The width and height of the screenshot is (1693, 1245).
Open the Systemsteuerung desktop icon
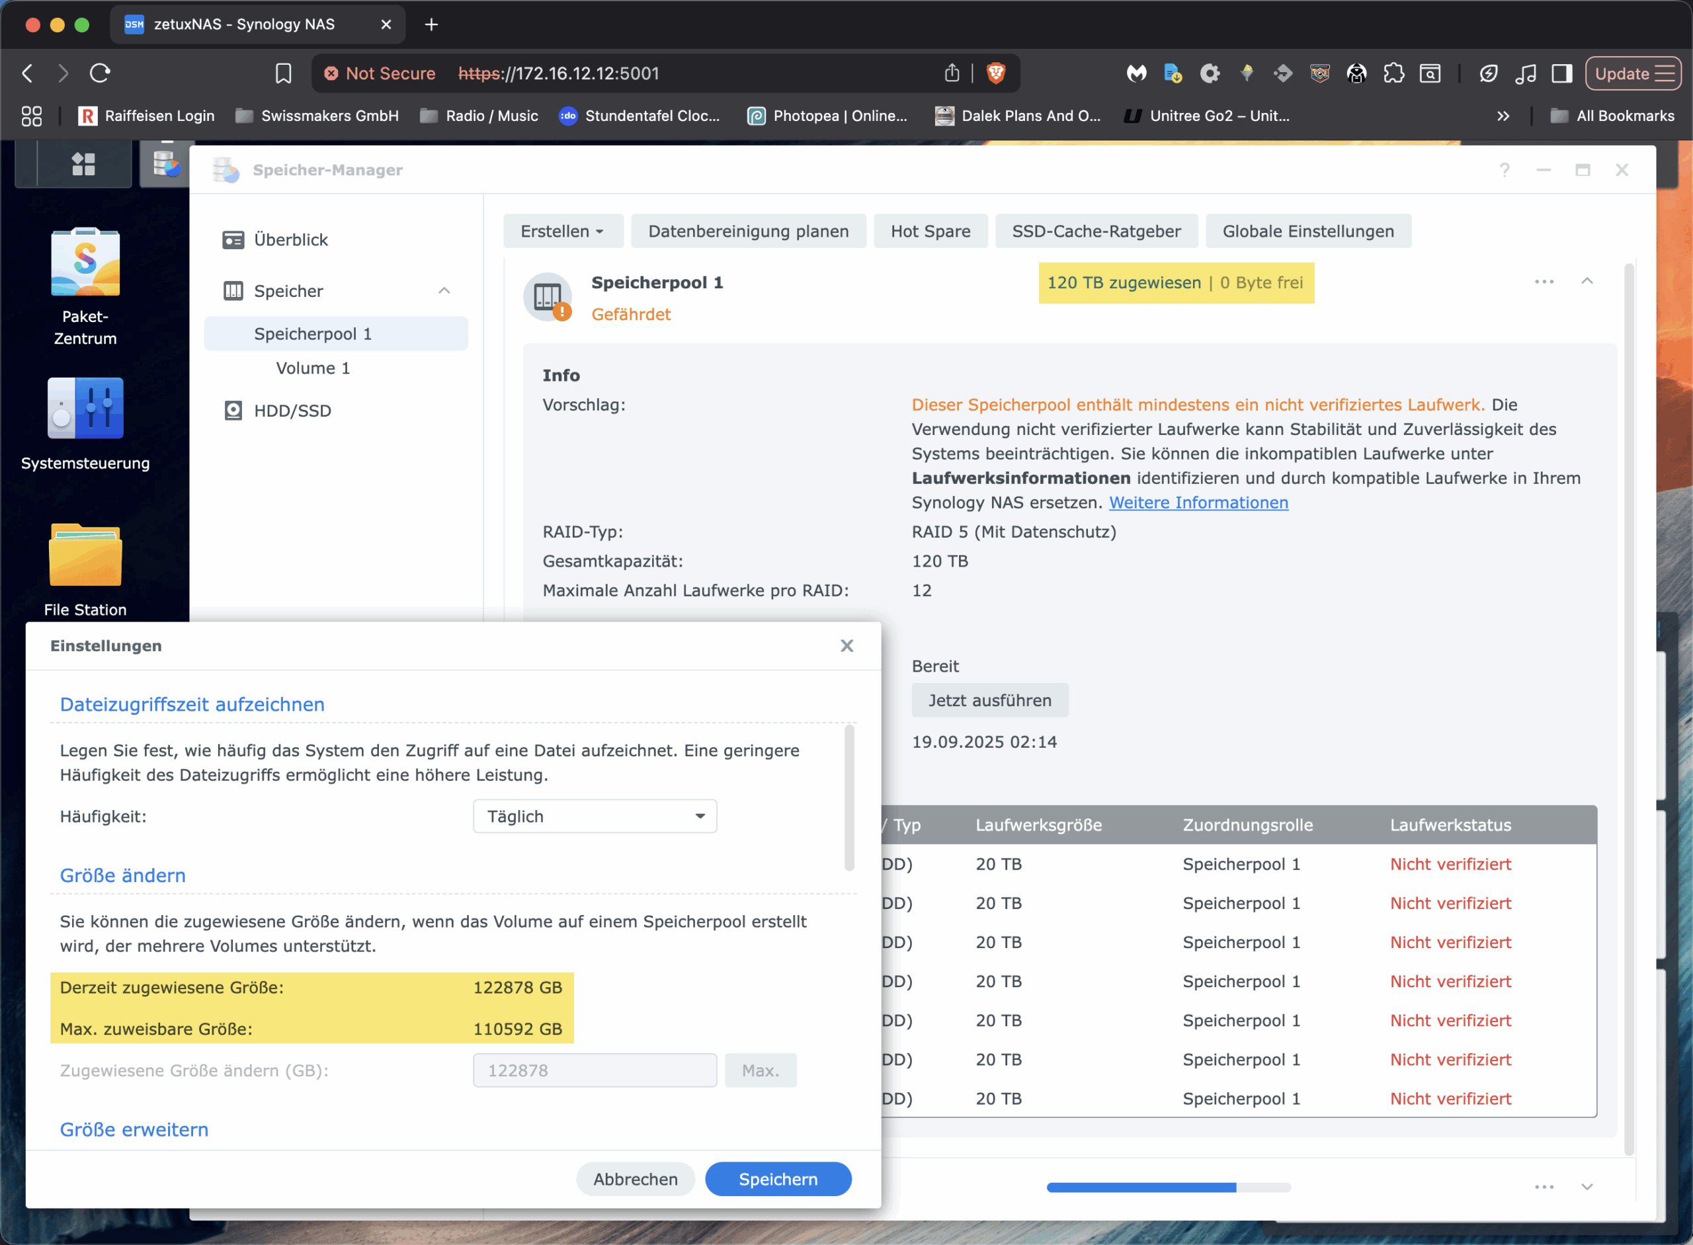85,409
